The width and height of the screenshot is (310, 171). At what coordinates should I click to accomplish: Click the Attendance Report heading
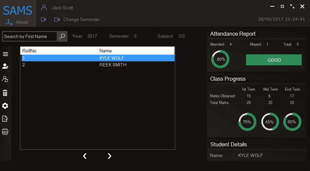pos(233,34)
